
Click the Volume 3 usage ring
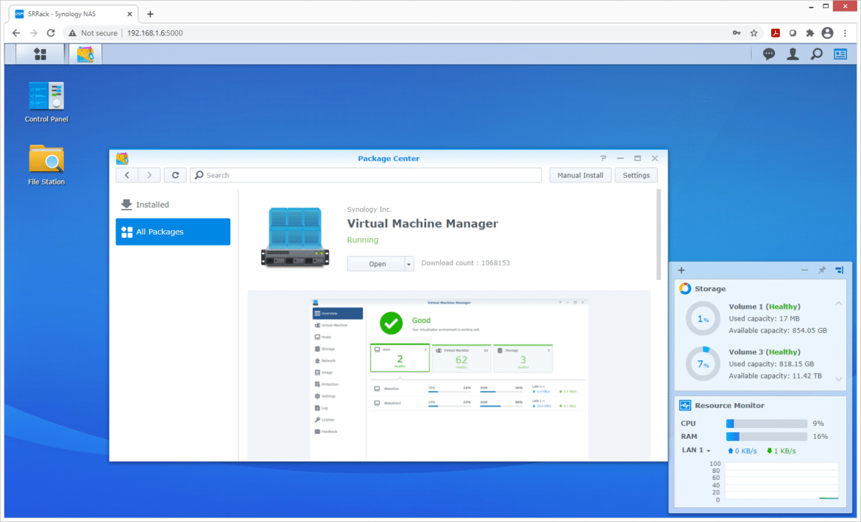click(x=702, y=363)
